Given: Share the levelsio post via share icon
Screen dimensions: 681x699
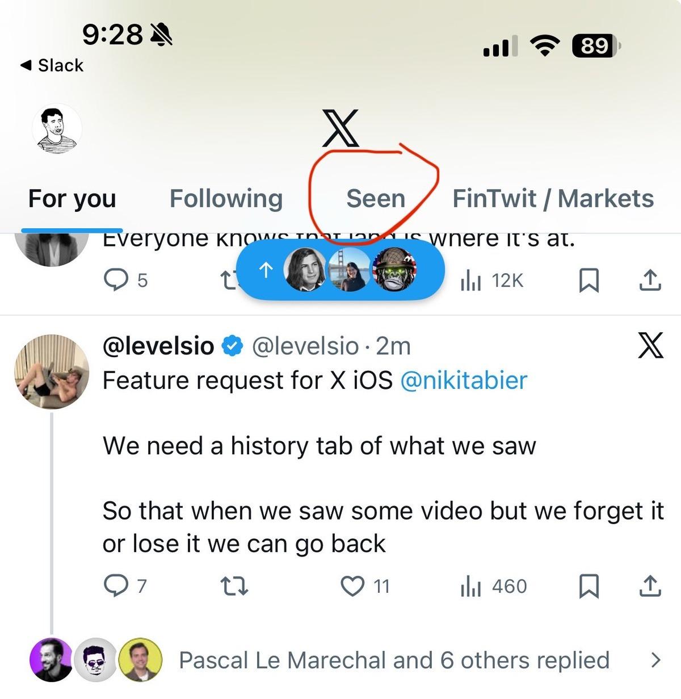Looking at the screenshot, I should point(650,585).
